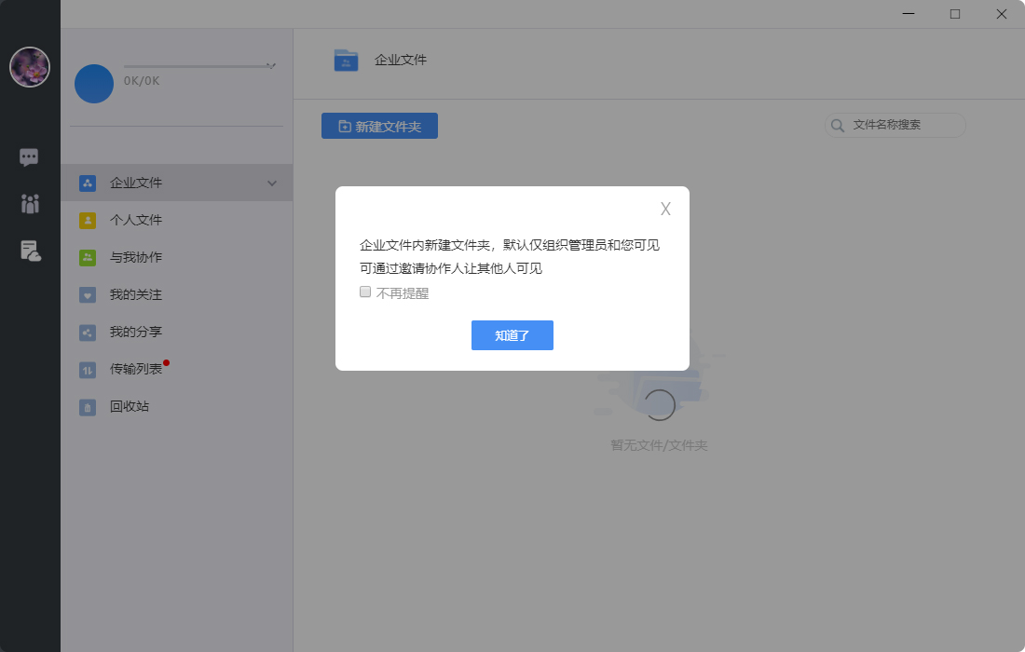This screenshot has width=1025, height=652.
Task: Select 个人文件 in the sidebar menu
Action: (176, 220)
